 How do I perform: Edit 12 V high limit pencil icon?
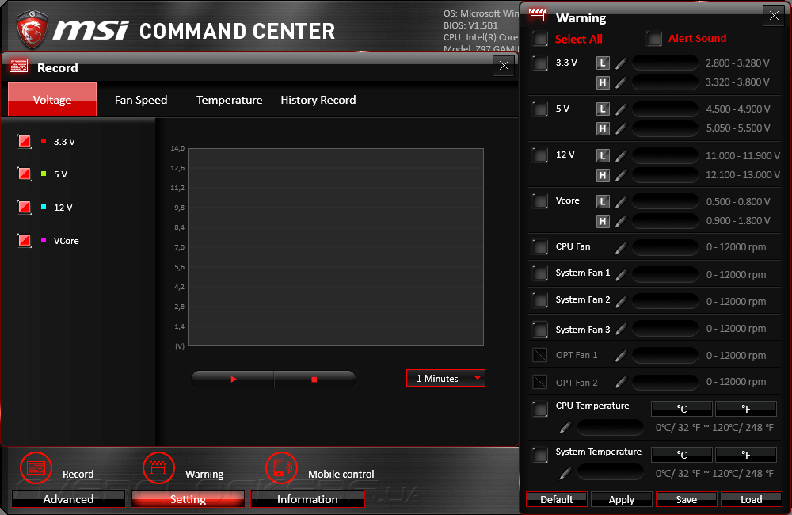point(621,175)
